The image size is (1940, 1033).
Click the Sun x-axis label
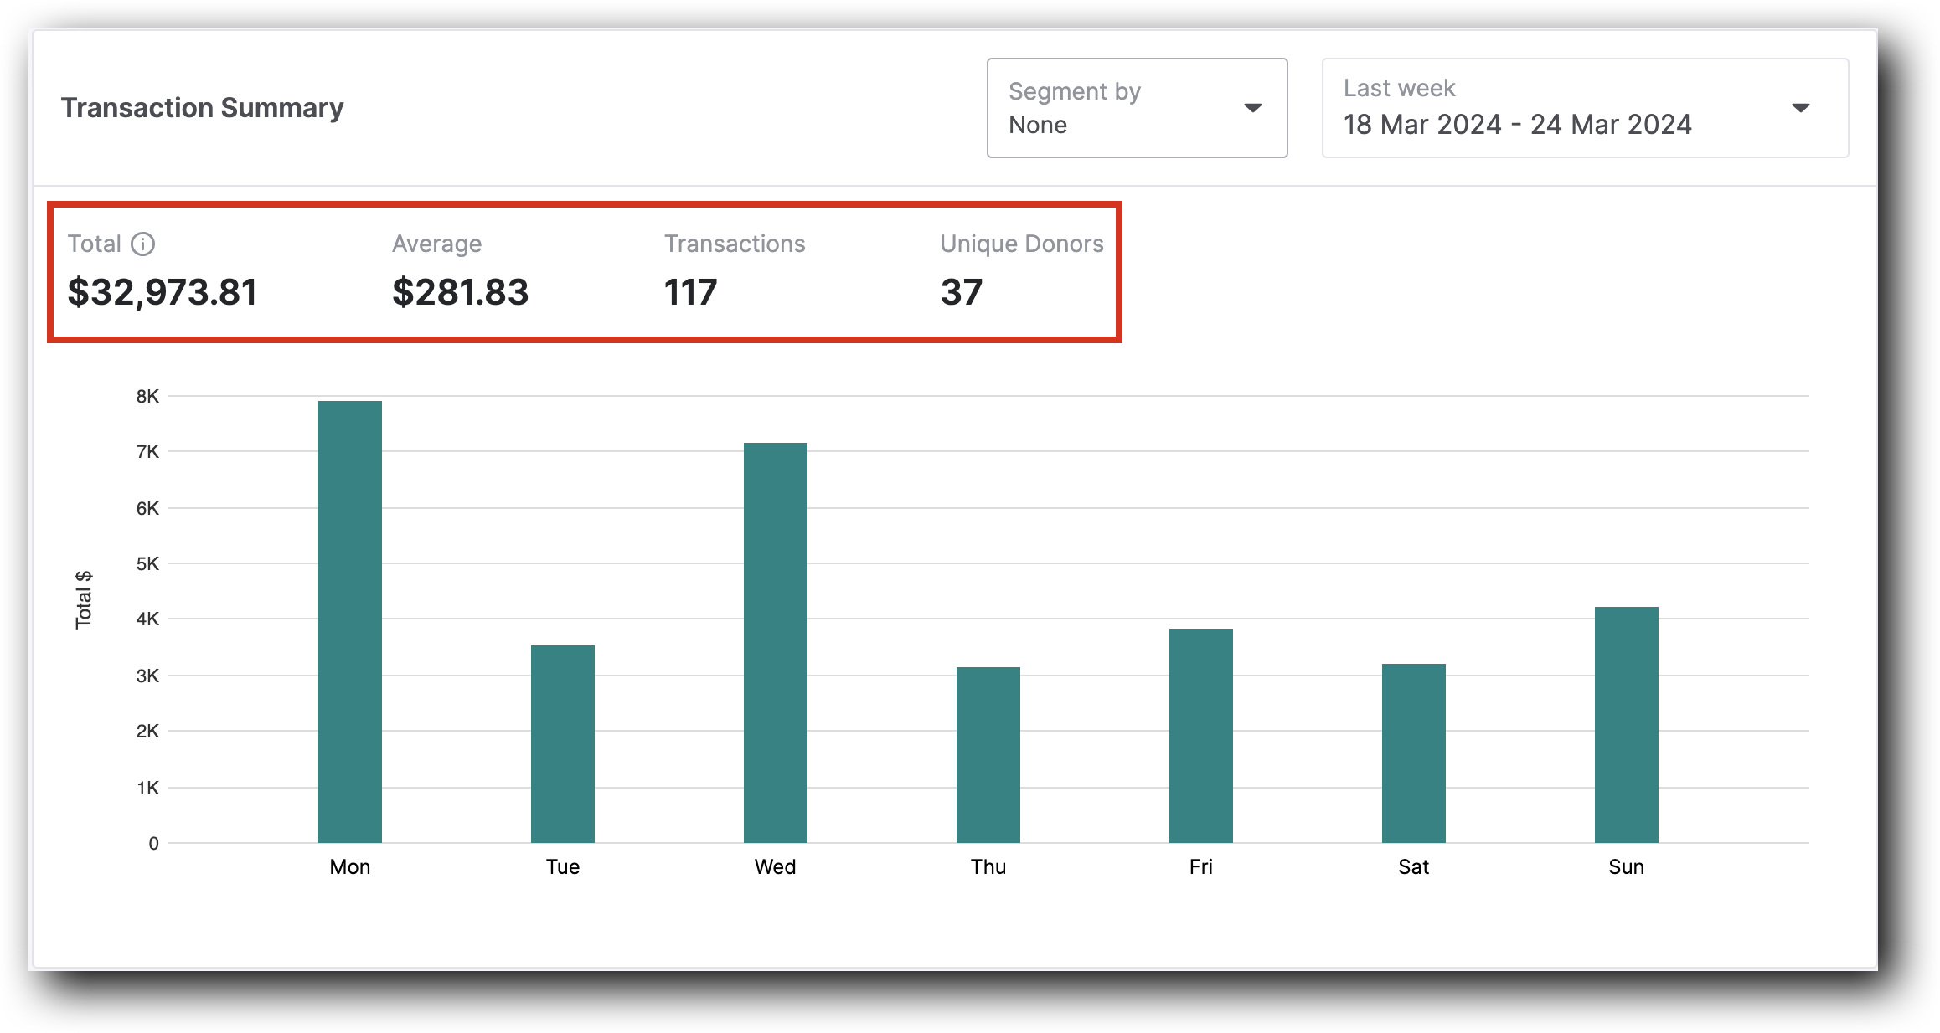point(1626,866)
